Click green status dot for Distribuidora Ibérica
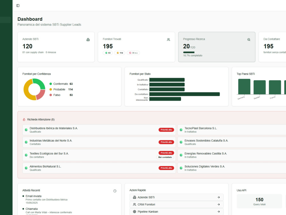 coord(26,130)
